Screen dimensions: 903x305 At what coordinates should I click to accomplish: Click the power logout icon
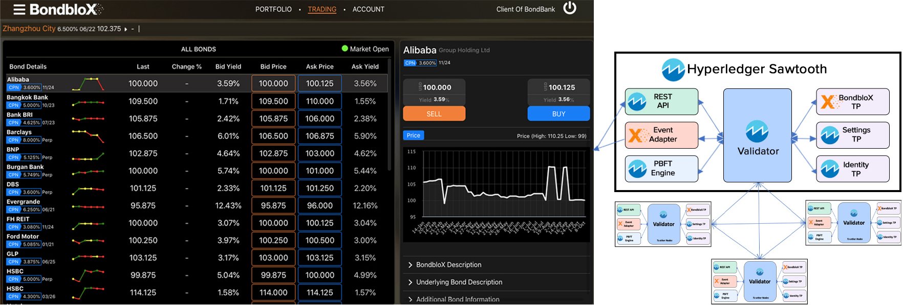point(570,8)
